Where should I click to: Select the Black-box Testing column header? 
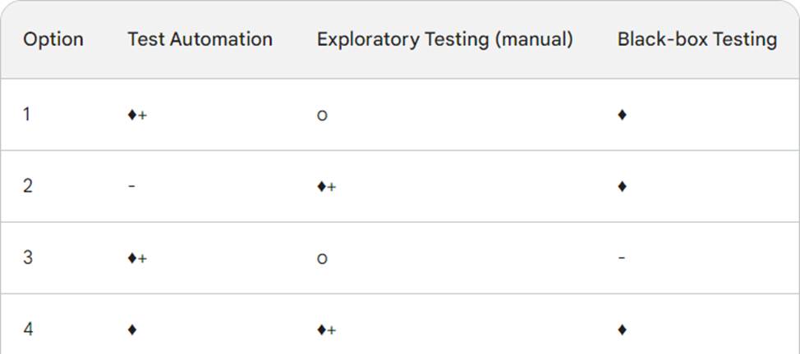697,39
